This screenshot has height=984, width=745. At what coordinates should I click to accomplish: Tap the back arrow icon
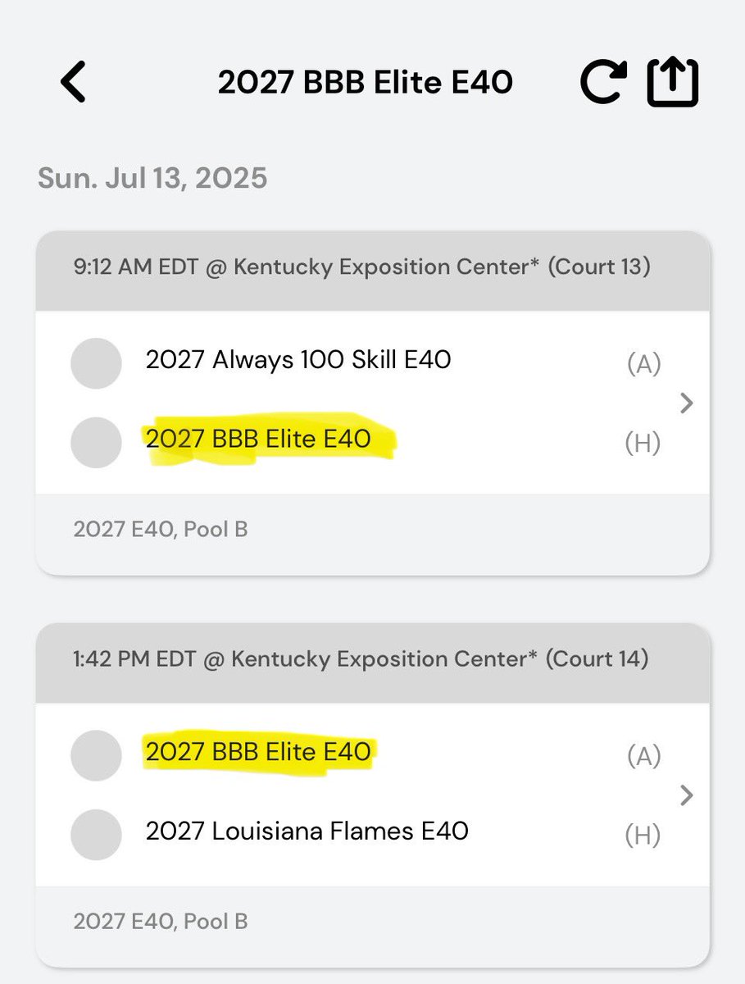coord(74,82)
